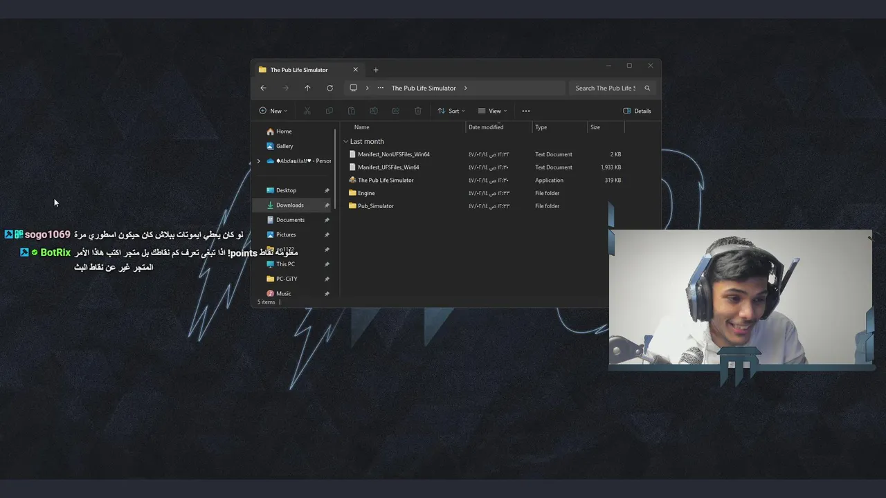Open Home in navigation pane
This screenshot has height=498, width=886.
284,131
